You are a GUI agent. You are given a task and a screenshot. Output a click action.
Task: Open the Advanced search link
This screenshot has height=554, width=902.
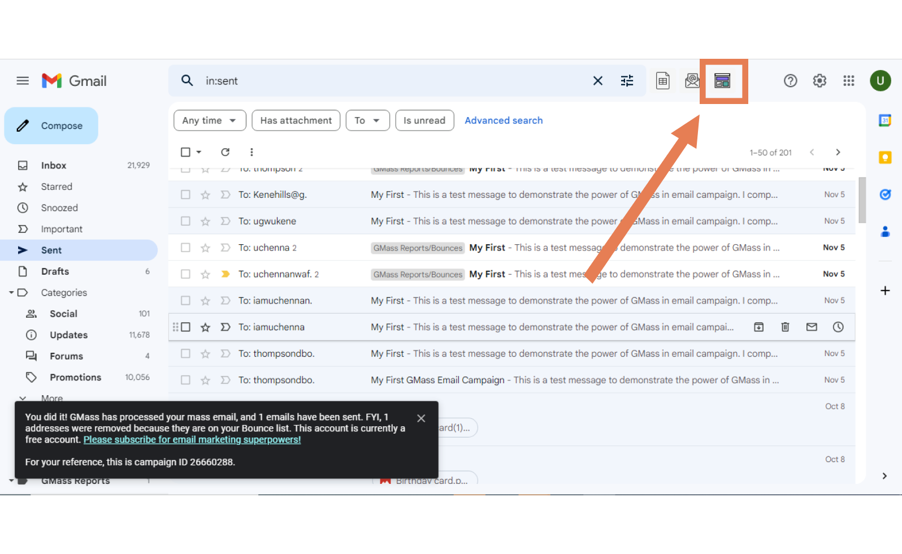pyautogui.click(x=504, y=120)
